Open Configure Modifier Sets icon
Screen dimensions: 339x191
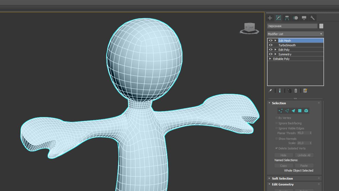pyautogui.click(x=305, y=91)
